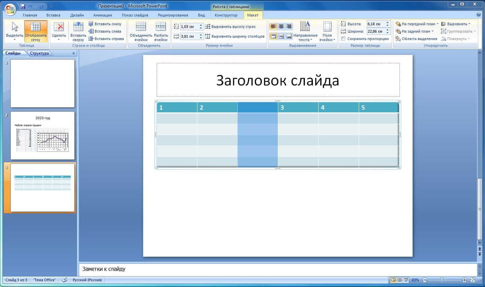Distribute columns with Выровнять ширину столбцов

coord(235,36)
